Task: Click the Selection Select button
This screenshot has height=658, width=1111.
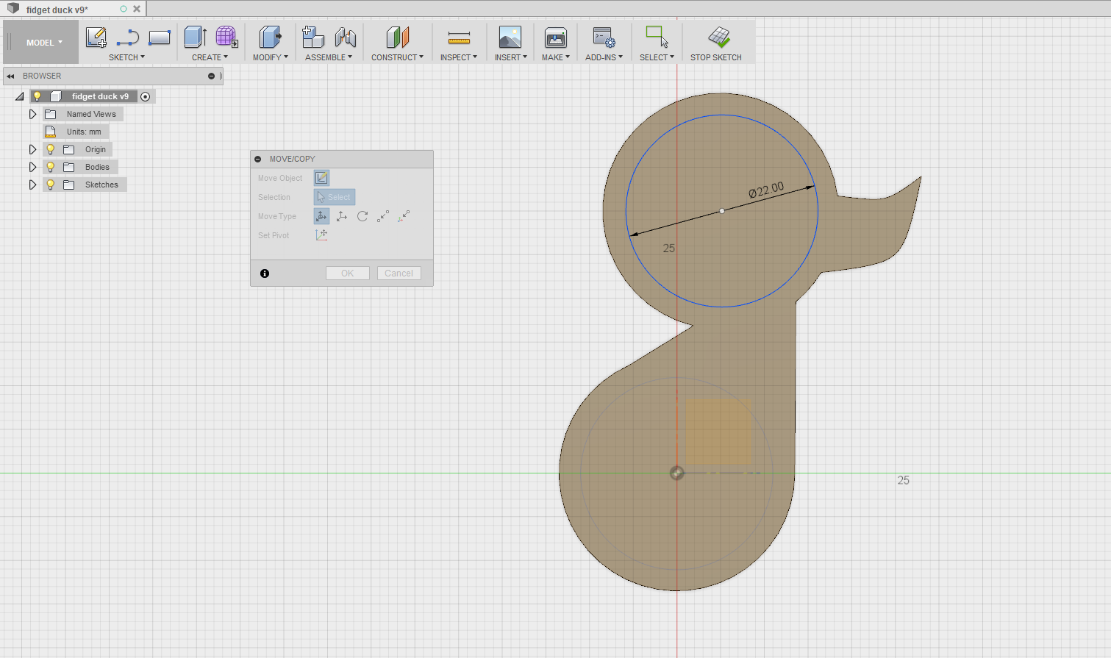Action: point(335,197)
